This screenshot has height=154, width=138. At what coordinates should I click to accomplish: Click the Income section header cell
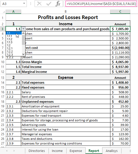click(x=66, y=24)
